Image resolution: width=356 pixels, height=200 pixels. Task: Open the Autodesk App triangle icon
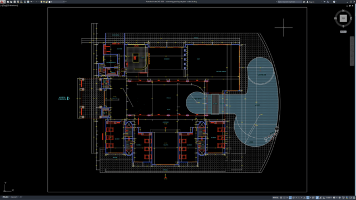(x=328, y=2)
